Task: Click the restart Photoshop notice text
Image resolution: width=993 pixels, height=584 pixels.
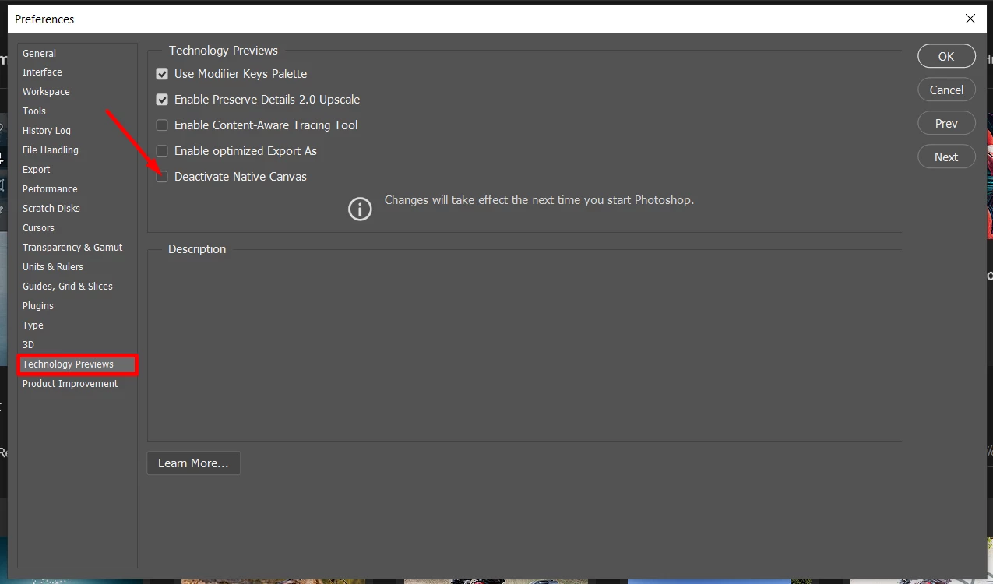Action: (x=539, y=200)
